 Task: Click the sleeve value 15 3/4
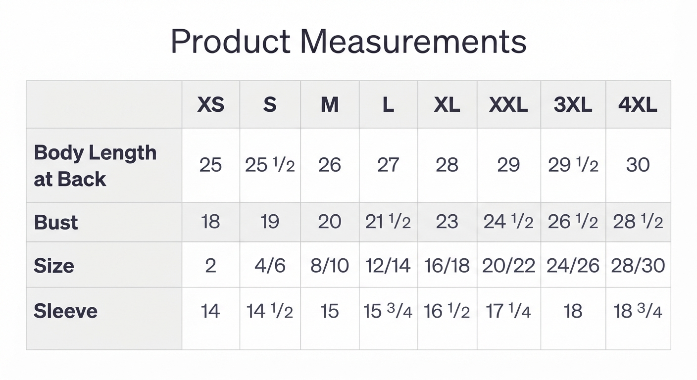[x=388, y=311]
